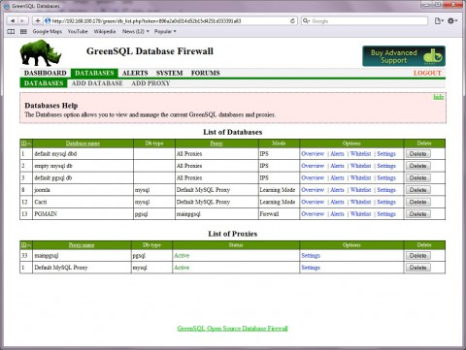The width and height of the screenshot is (466, 350).
Task: Open Settings for PGMAIN database
Action: pos(386,214)
